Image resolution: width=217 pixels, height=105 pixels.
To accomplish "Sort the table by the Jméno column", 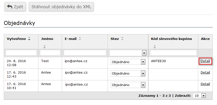I will pos(45,46).
